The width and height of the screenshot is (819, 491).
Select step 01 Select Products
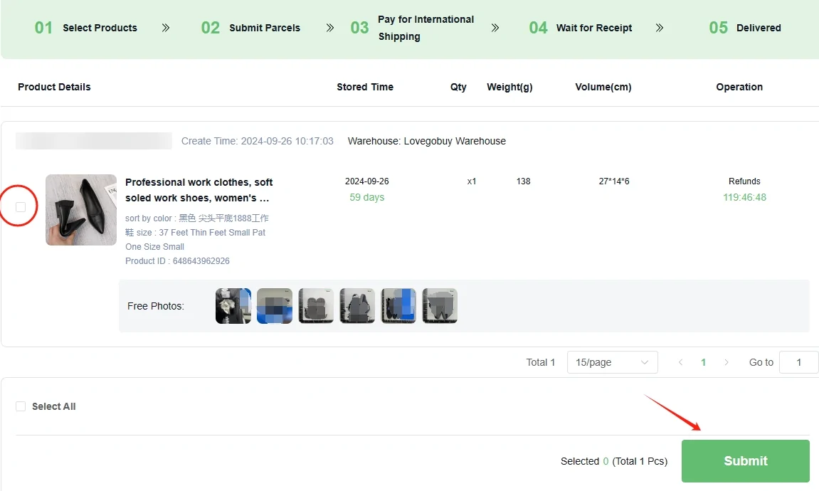(85, 28)
